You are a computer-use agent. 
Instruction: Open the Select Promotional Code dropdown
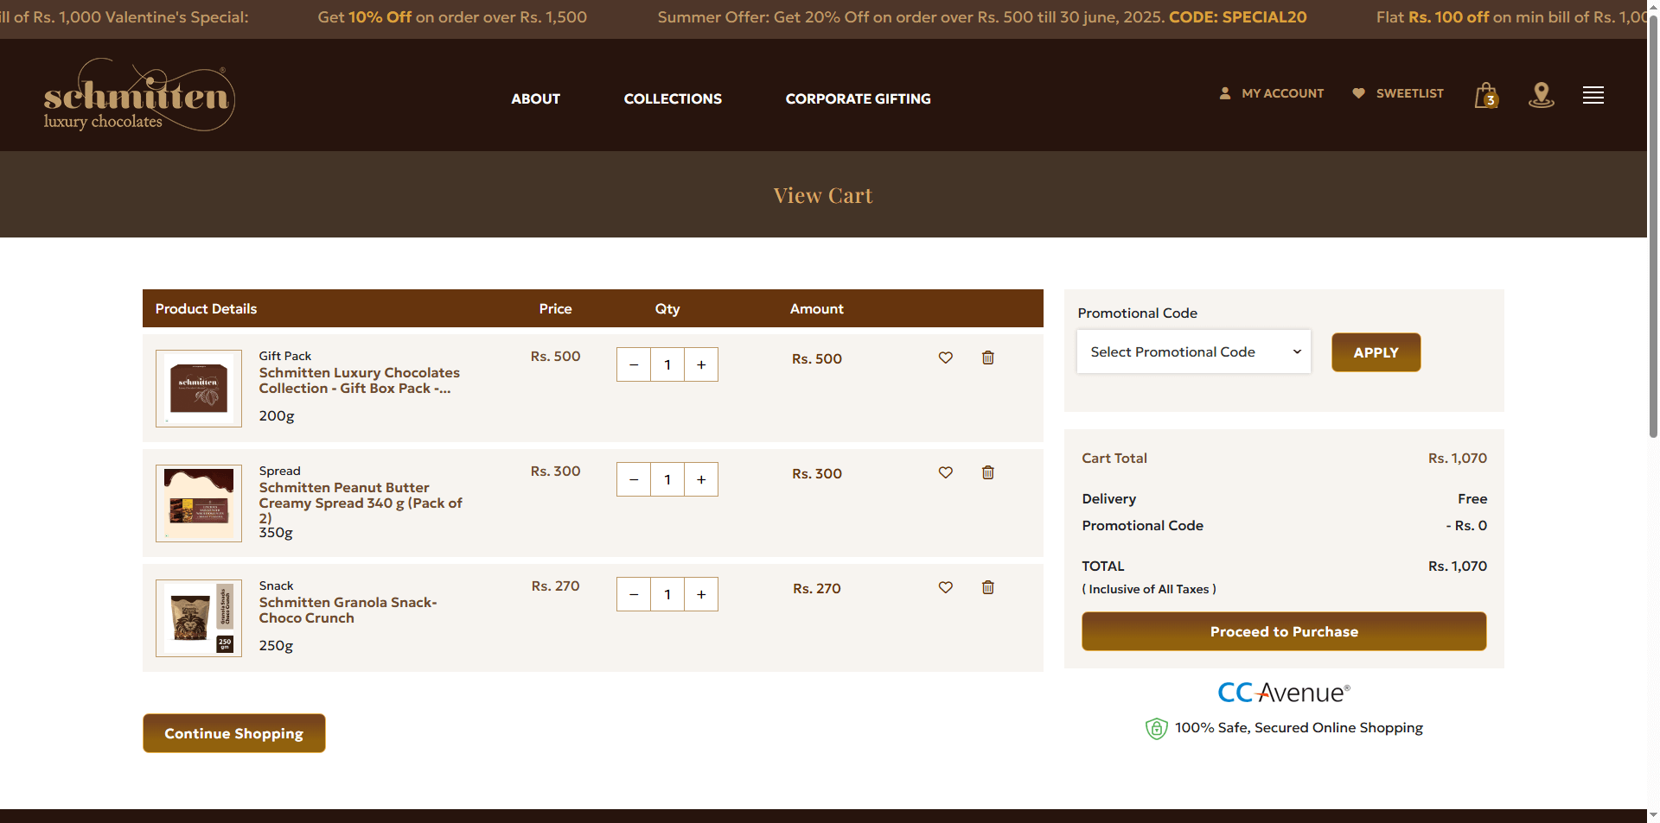pos(1193,351)
